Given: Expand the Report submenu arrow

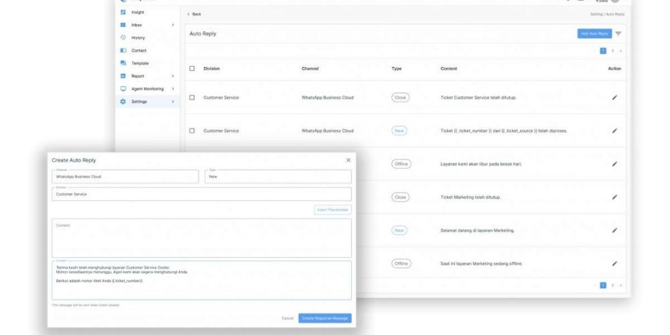Looking at the screenshot, I should click(173, 76).
